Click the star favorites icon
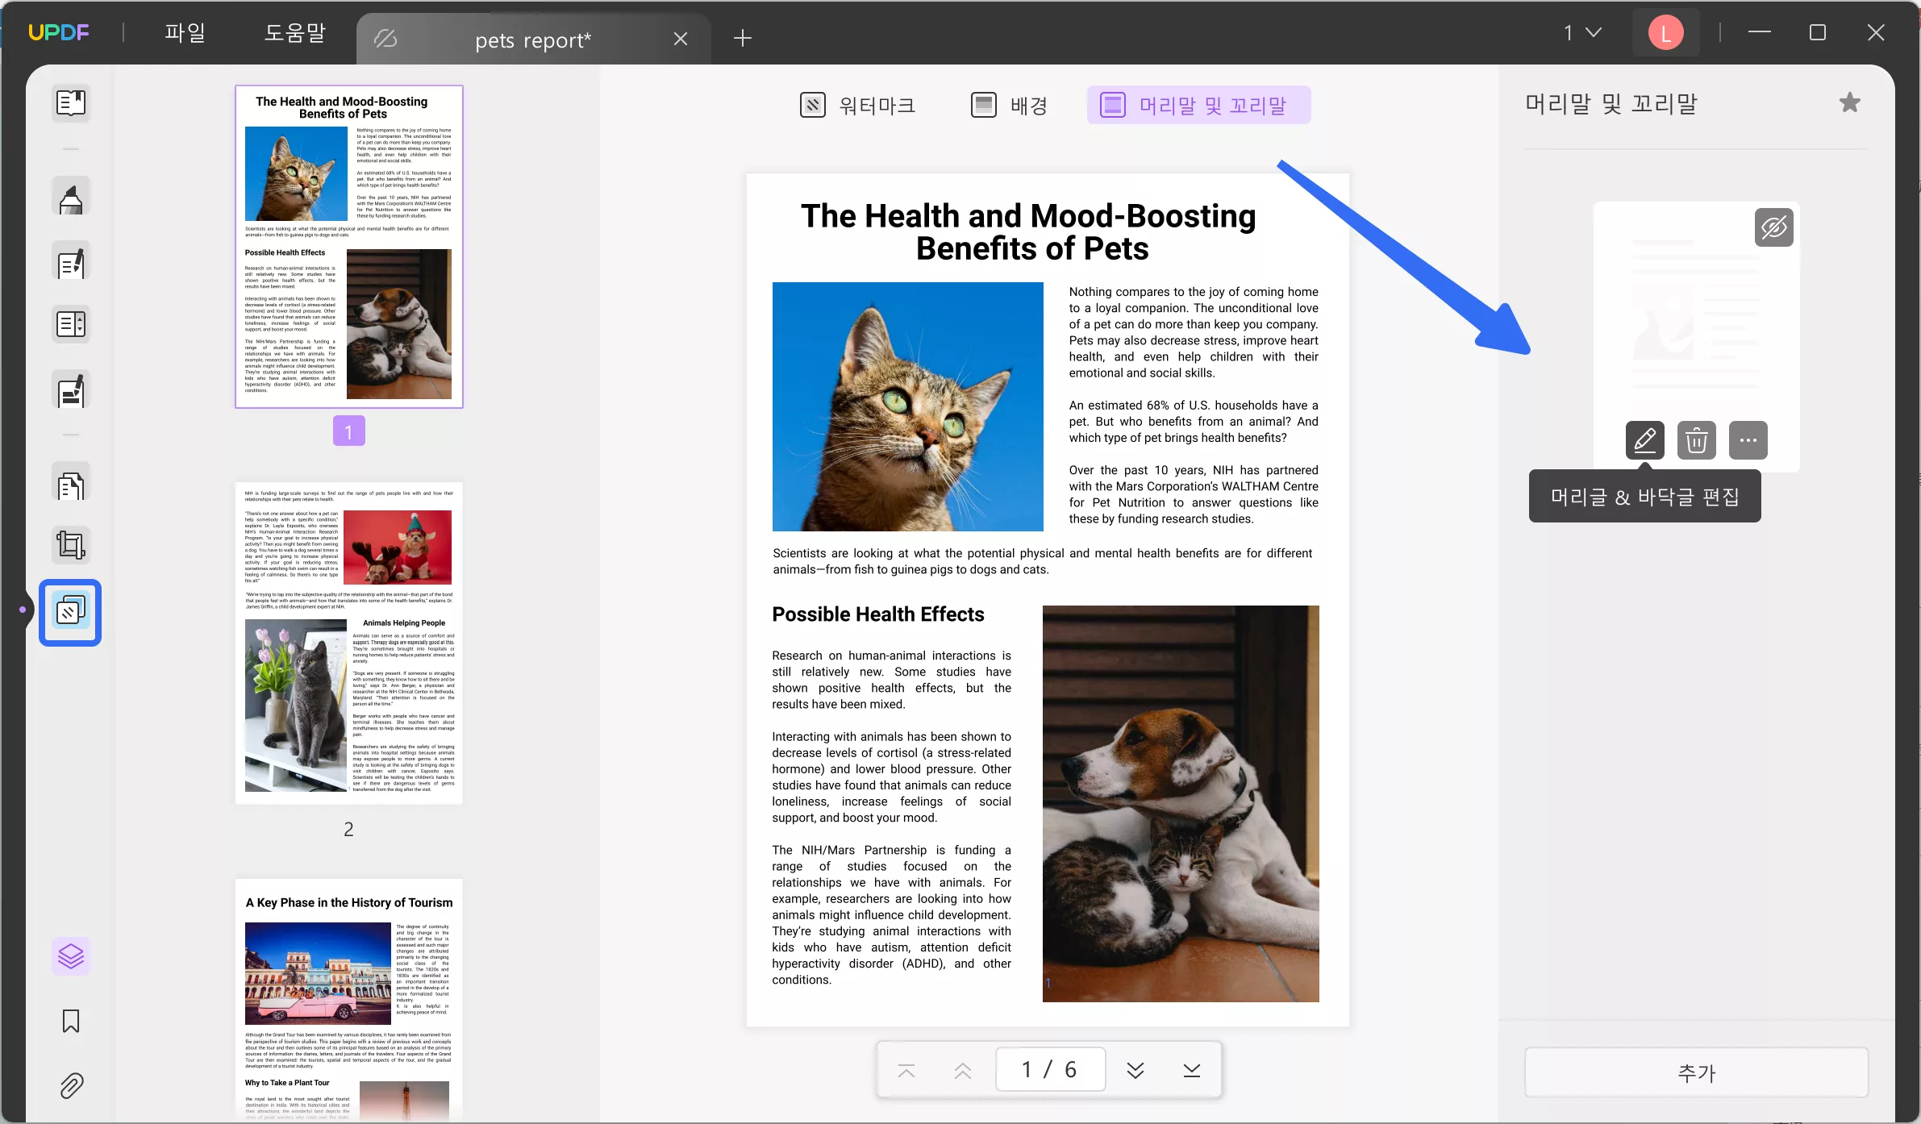1921x1124 pixels. [x=1850, y=102]
